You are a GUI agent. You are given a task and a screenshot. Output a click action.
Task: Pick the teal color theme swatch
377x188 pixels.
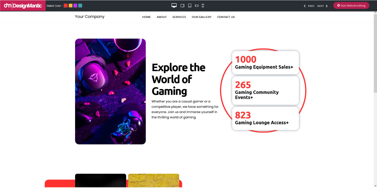80,6
